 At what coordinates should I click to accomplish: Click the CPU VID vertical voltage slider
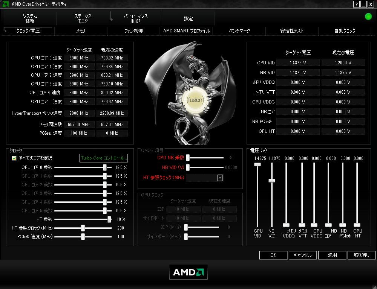[x=257, y=164]
